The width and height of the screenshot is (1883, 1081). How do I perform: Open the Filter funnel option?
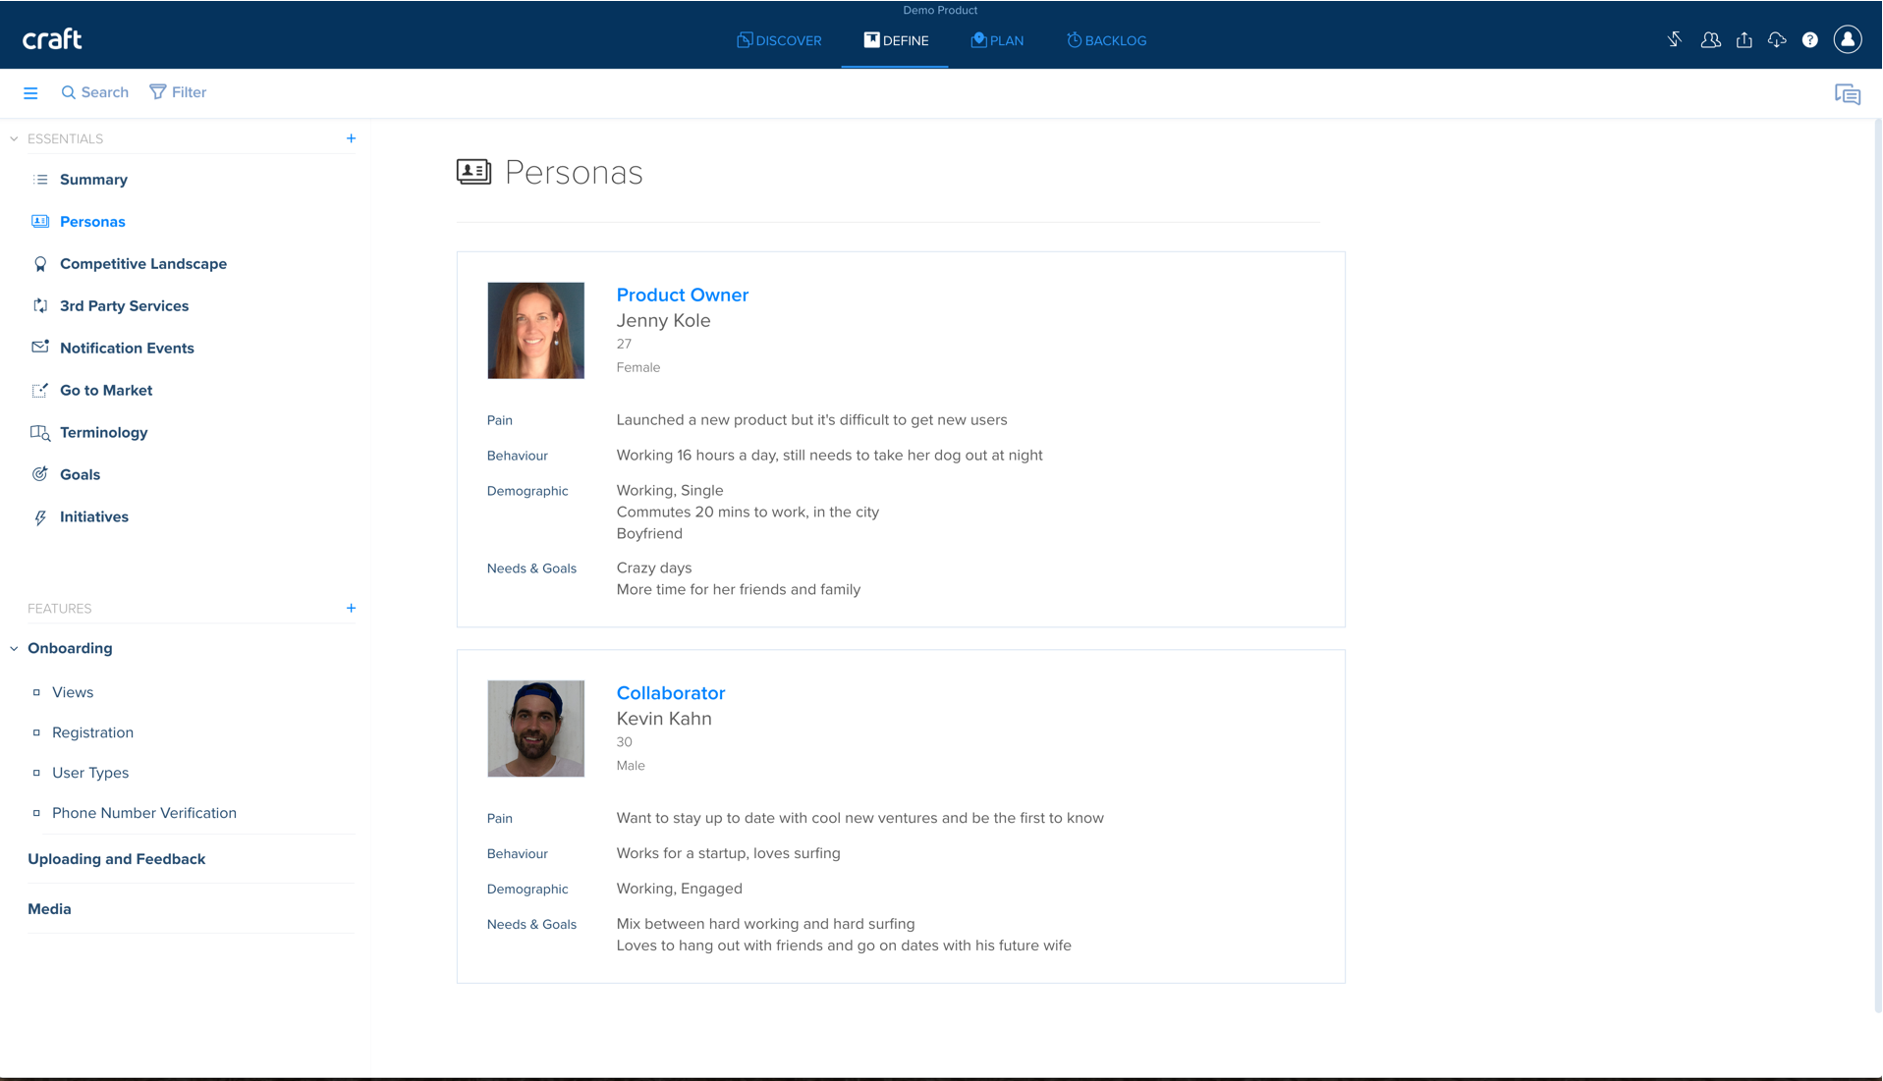[x=178, y=92]
